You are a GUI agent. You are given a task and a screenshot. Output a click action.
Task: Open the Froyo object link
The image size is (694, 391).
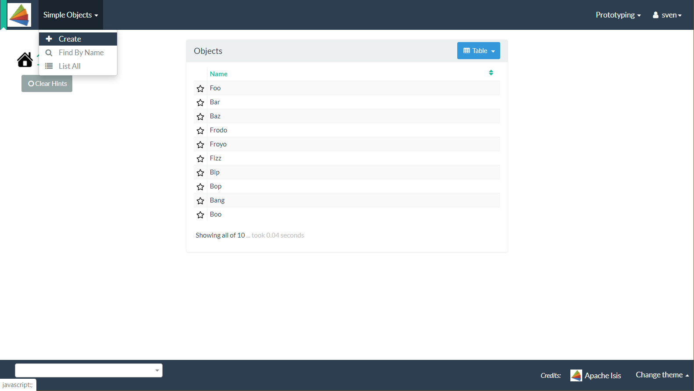click(218, 144)
